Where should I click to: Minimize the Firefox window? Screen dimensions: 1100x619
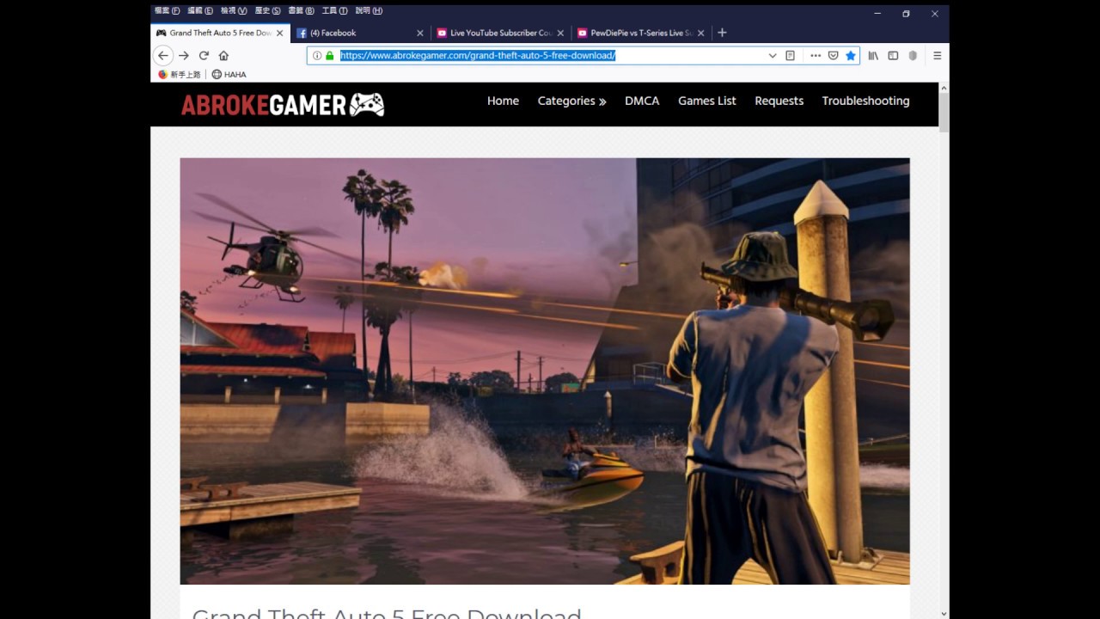(x=877, y=14)
